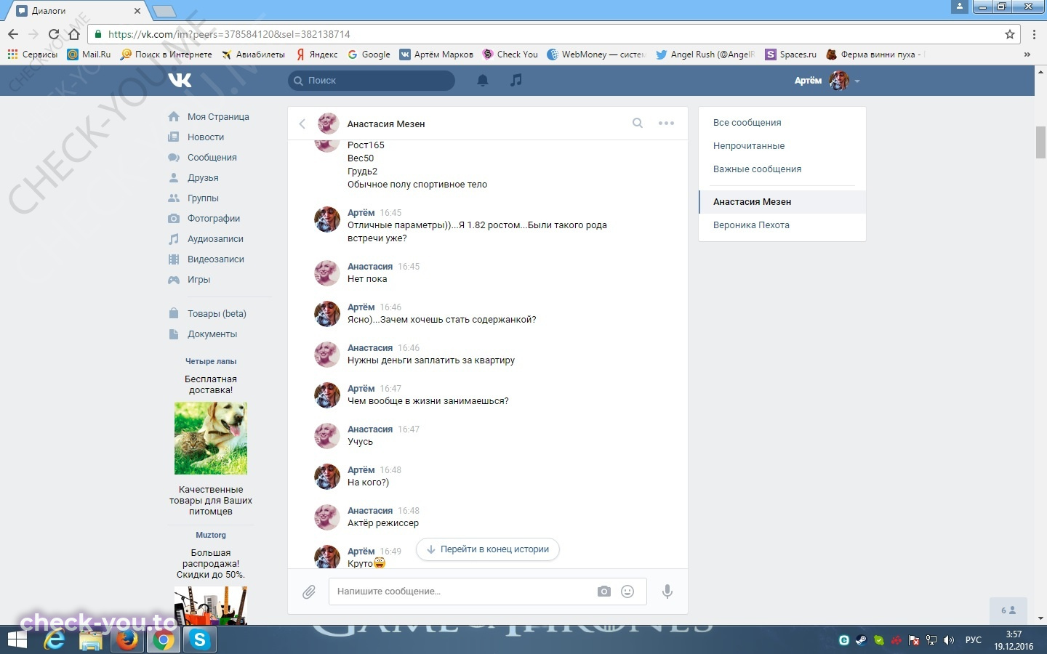Launch Firefox from taskbar

pyautogui.click(x=127, y=640)
